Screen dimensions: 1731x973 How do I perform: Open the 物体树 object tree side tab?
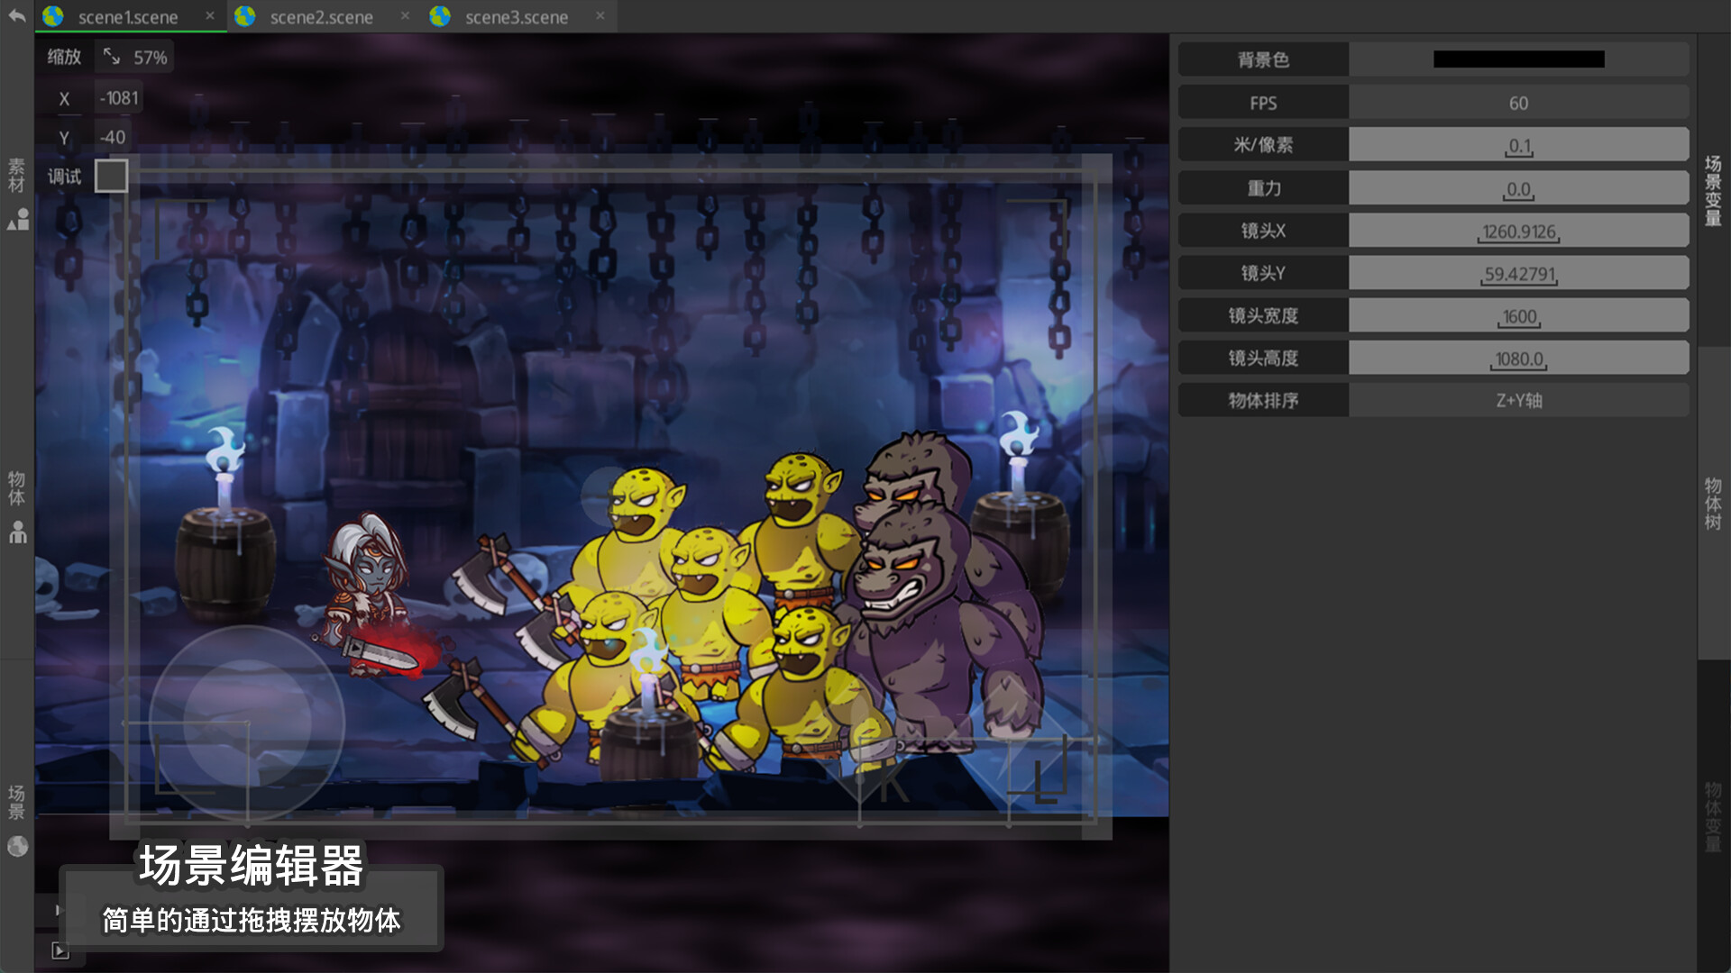pyautogui.click(x=1713, y=504)
